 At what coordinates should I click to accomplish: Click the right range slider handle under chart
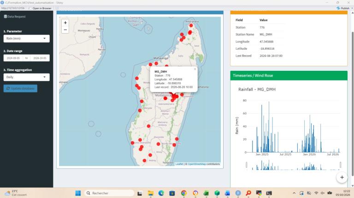340,165
